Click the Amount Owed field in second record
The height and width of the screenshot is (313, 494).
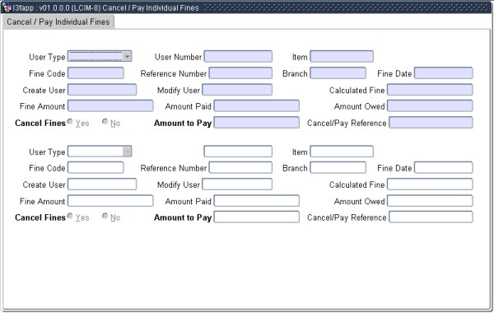pos(430,201)
